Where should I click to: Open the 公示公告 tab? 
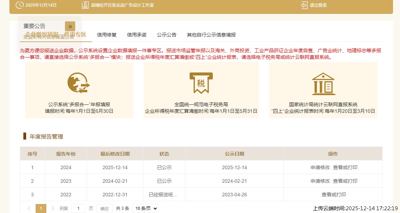[x=167, y=35]
